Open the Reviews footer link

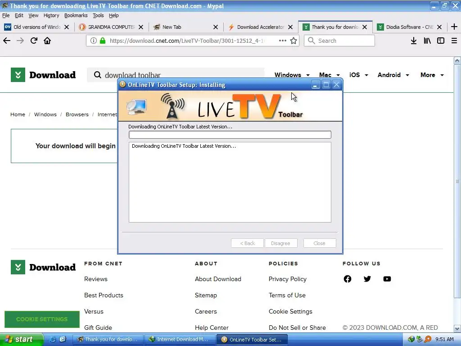[96, 279]
